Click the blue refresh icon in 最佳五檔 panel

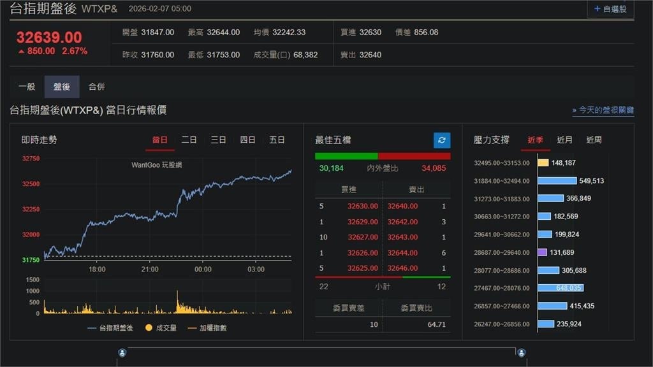click(x=441, y=140)
